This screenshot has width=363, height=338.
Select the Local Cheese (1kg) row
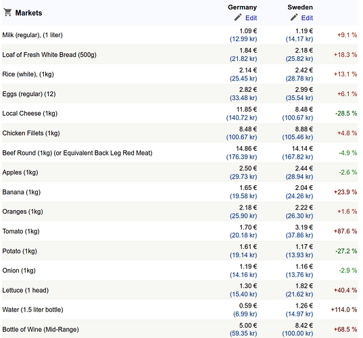pos(180,114)
